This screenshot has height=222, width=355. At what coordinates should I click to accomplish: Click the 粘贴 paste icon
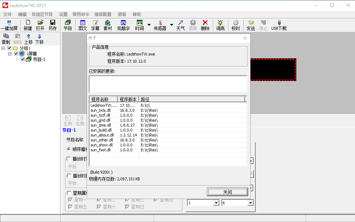pos(17,39)
